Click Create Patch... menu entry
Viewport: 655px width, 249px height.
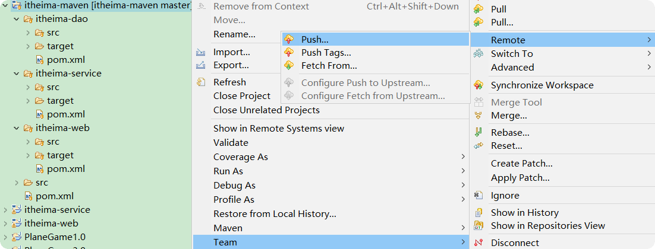(x=521, y=164)
